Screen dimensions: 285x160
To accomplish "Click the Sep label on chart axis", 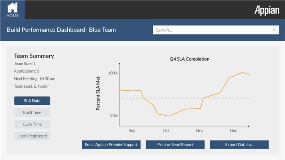I will point(132,131).
